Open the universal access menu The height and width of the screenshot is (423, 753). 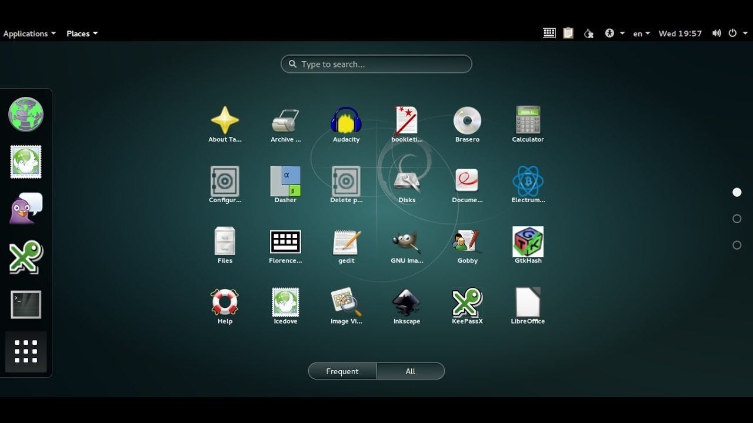point(614,33)
